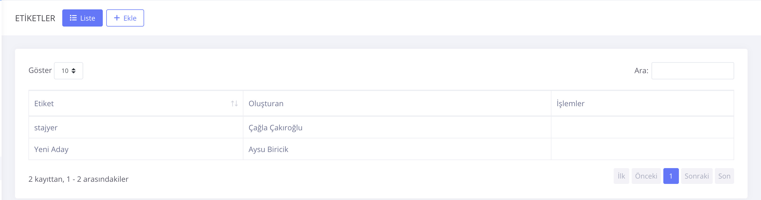Focus the Ara search field

tap(693, 71)
